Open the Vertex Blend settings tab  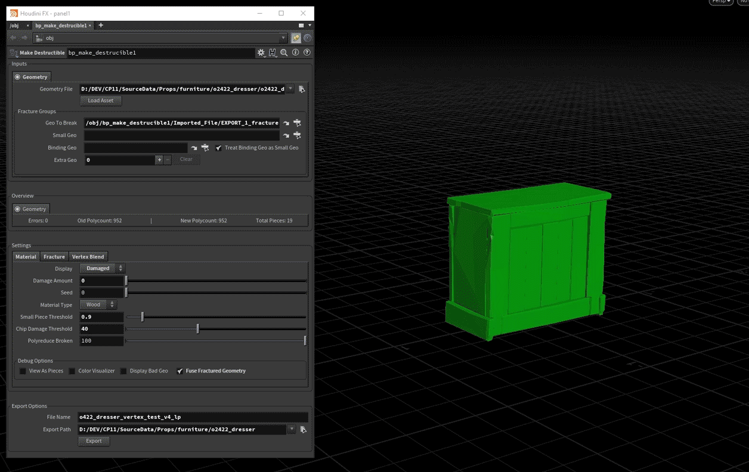click(88, 257)
